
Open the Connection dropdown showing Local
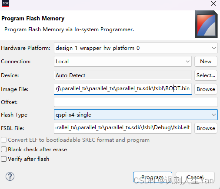point(123,62)
